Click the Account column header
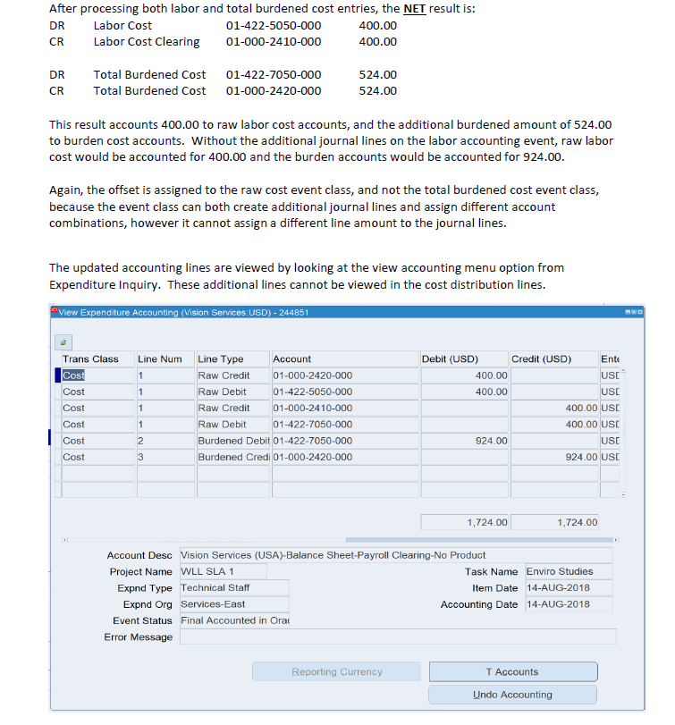The width and height of the screenshot is (675, 725). click(x=345, y=359)
